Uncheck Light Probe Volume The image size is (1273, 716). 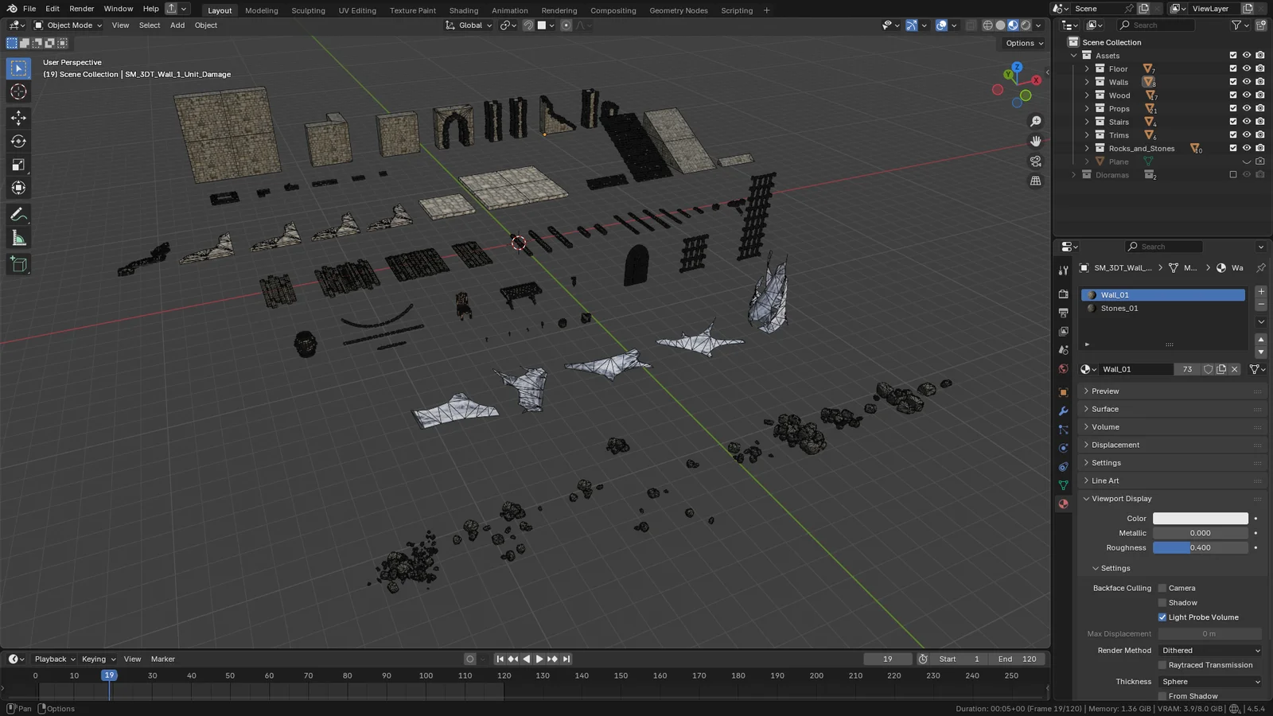coord(1162,617)
